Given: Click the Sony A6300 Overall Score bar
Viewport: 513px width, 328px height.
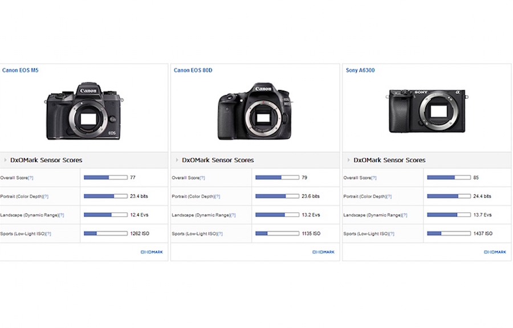Looking at the screenshot, I should [449, 178].
